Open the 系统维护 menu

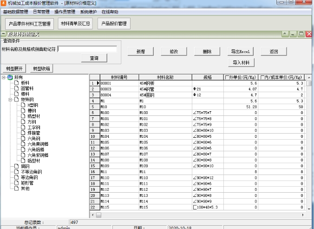(x=88, y=12)
